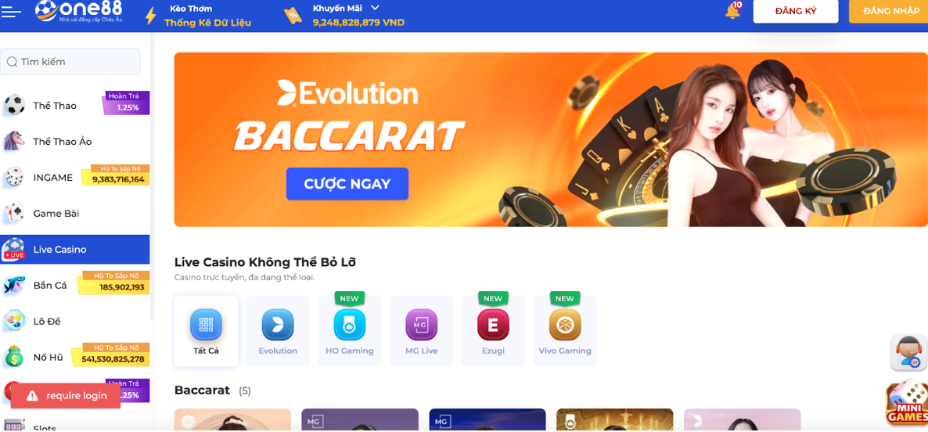Open Thể Thao in the sidebar

(x=75, y=106)
